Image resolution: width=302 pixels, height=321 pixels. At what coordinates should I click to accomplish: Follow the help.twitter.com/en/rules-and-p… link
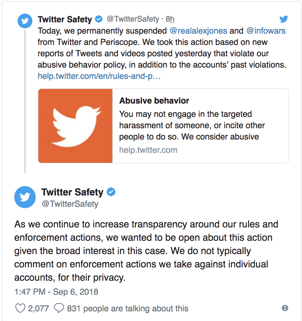click(99, 76)
